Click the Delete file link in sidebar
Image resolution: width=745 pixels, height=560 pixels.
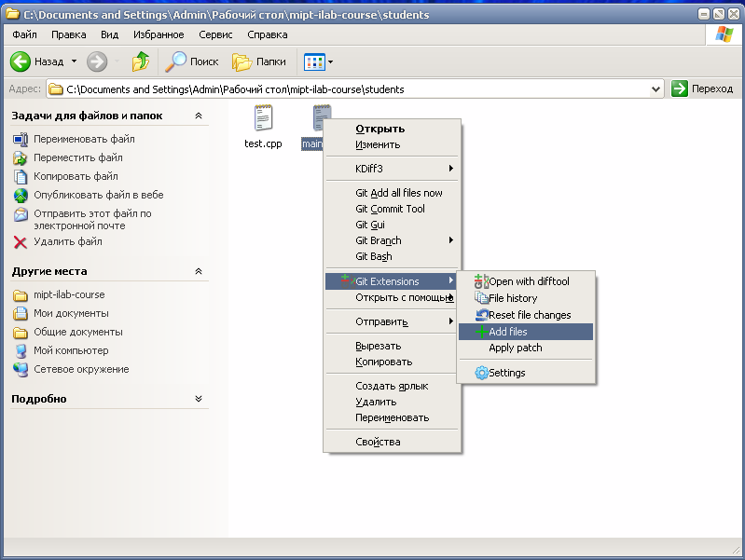pos(67,241)
